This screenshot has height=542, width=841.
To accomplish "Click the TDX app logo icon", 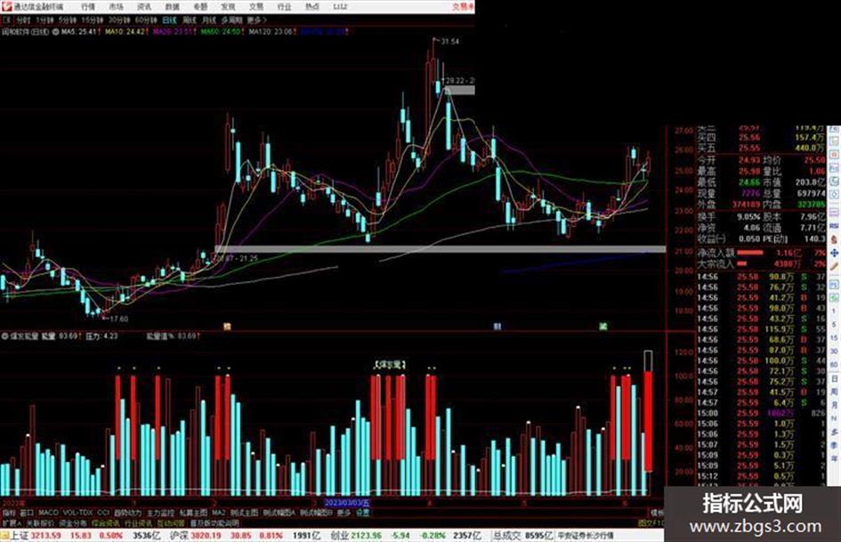I will (6, 6).
